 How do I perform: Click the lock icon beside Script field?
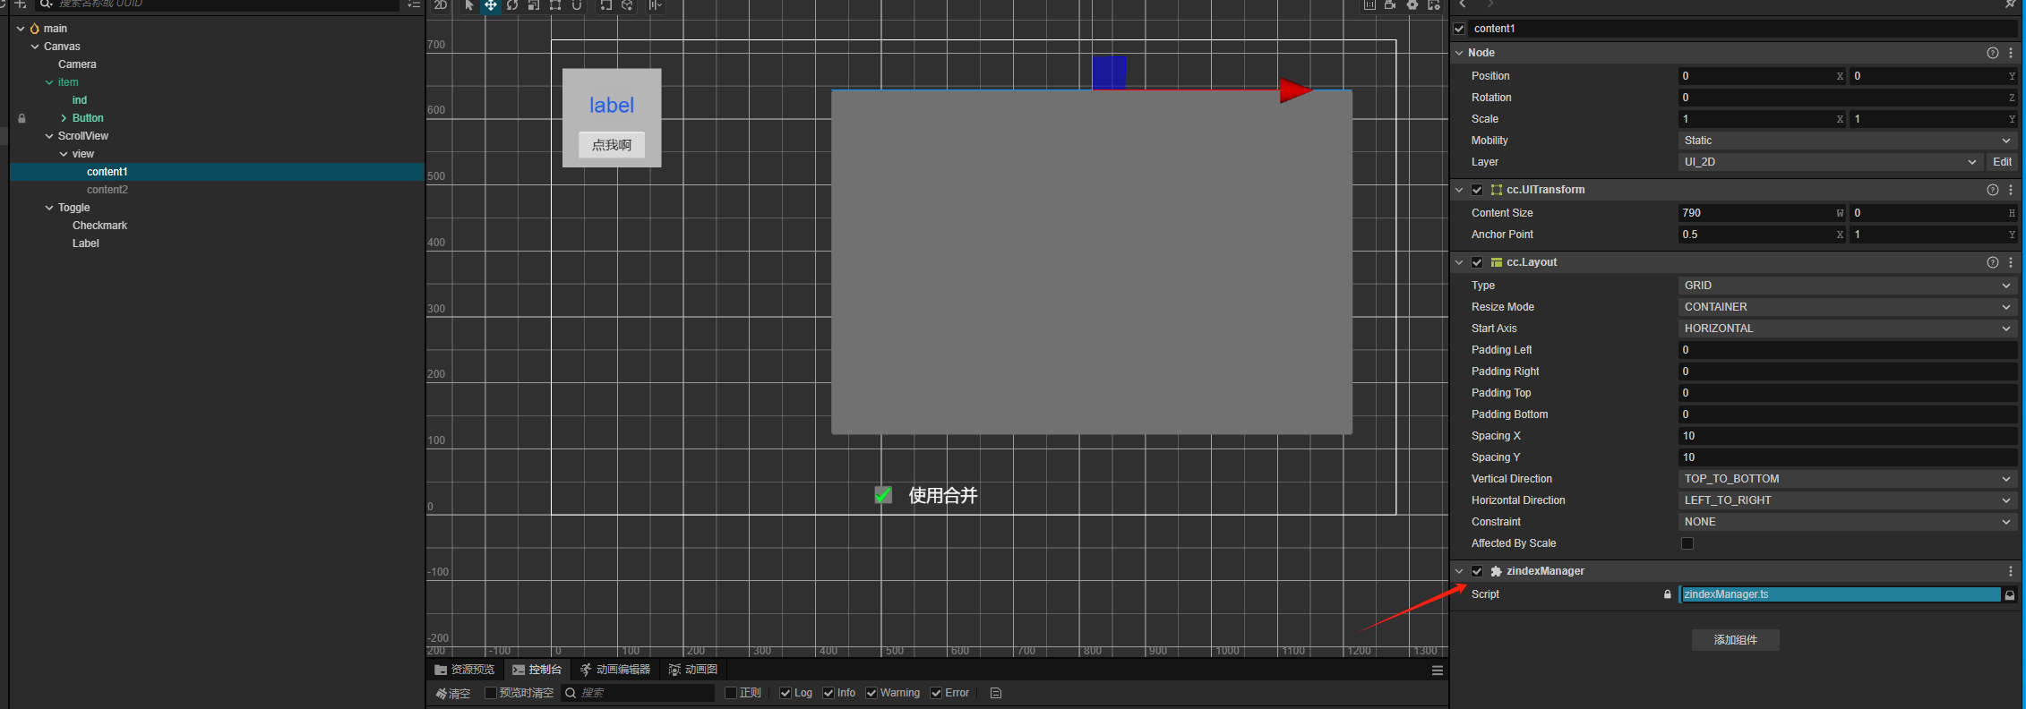click(x=1668, y=594)
